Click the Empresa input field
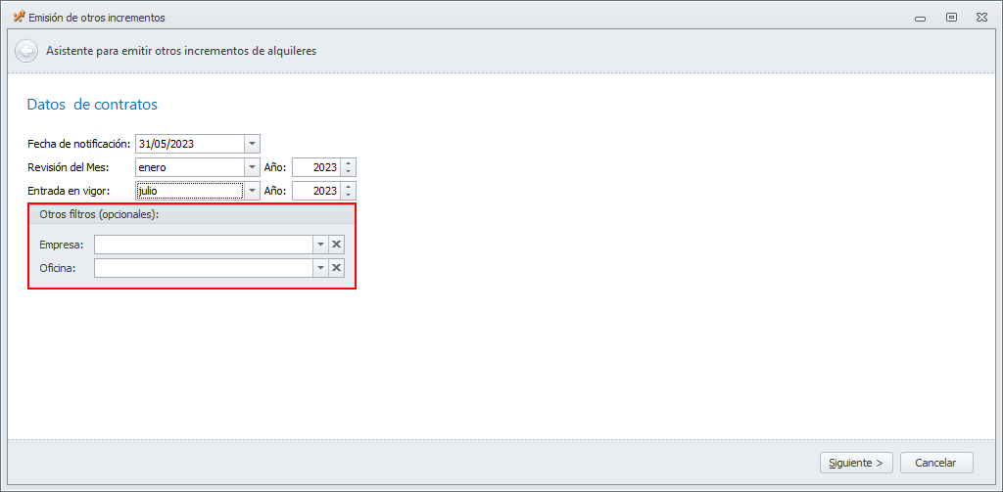 click(x=204, y=245)
